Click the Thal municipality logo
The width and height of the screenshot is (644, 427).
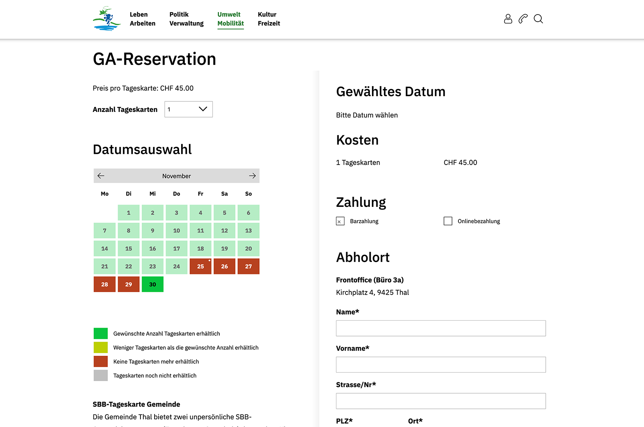107,19
